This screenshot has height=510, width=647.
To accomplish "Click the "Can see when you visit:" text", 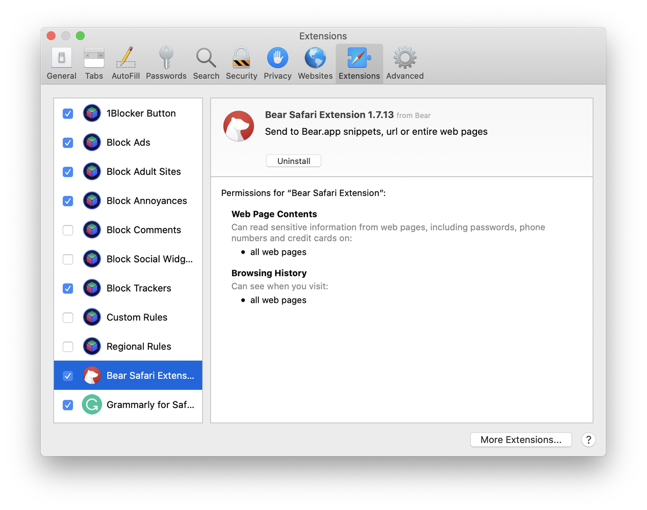I will point(280,287).
